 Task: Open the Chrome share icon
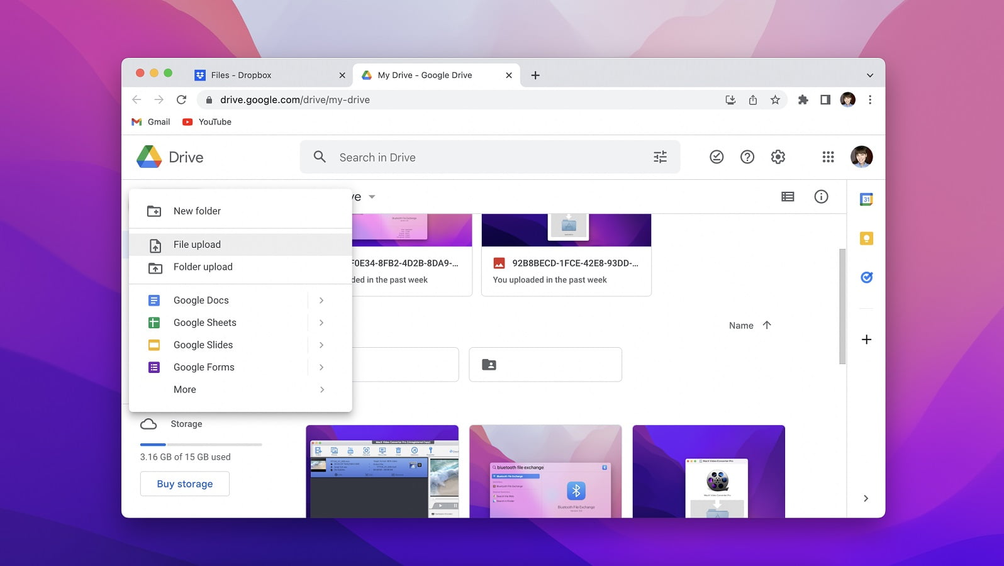point(752,99)
